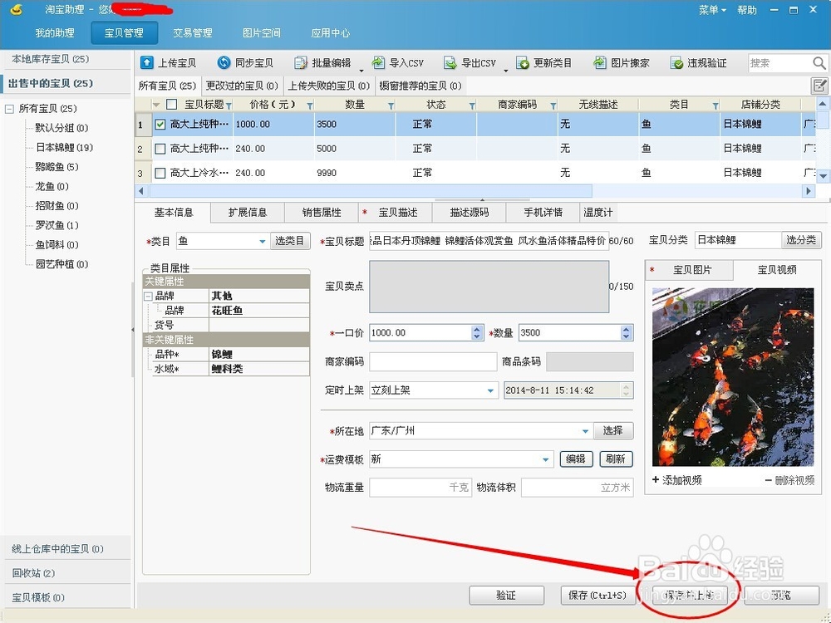Click the 保存并上传 button
Viewport: 831px width, 623px height.
(x=688, y=596)
